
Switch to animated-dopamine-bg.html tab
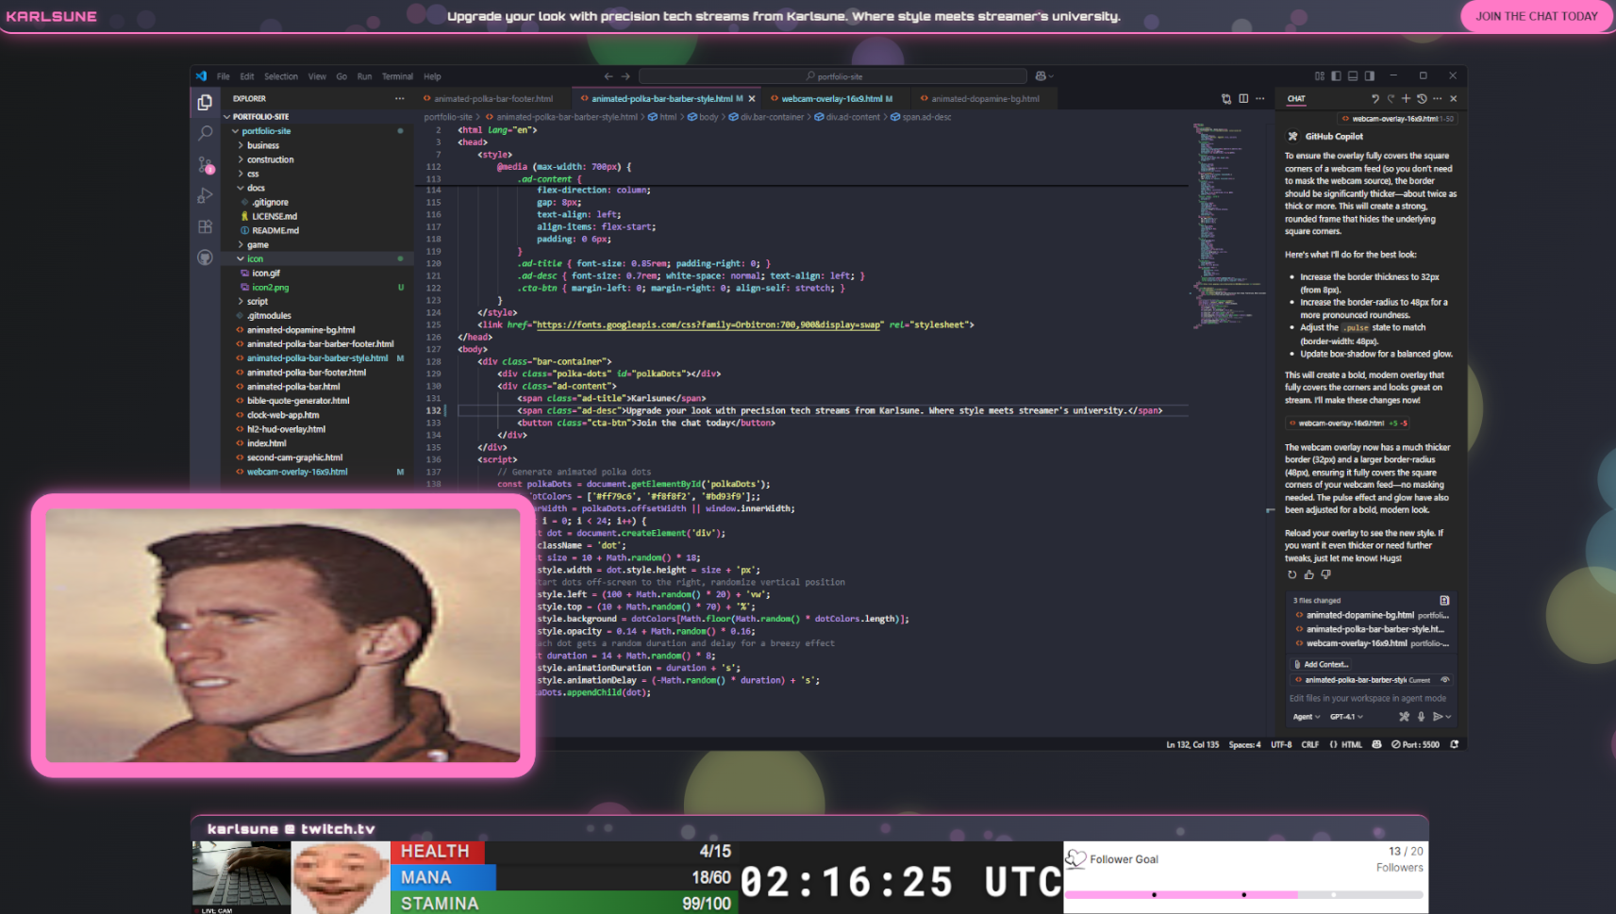[985, 98]
